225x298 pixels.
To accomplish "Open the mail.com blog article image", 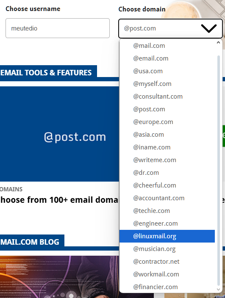I will pos(59,277).
